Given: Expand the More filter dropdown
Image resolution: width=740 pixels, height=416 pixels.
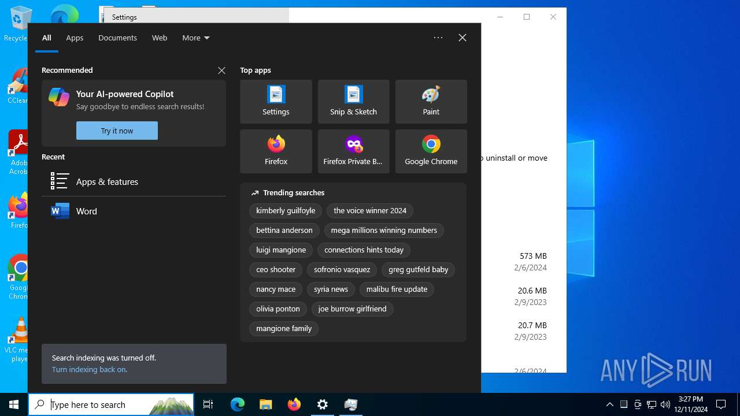Looking at the screenshot, I should (195, 38).
